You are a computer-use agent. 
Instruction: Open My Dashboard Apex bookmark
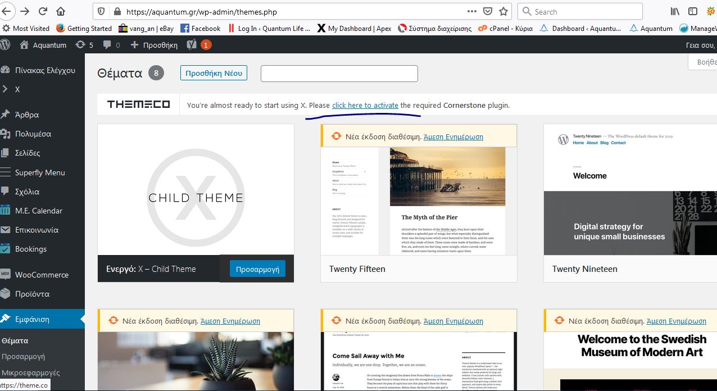tap(355, 28)
